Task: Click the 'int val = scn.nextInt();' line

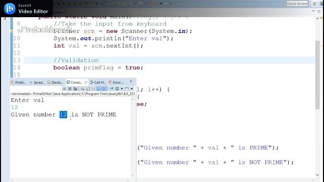Action: [98, 46]
